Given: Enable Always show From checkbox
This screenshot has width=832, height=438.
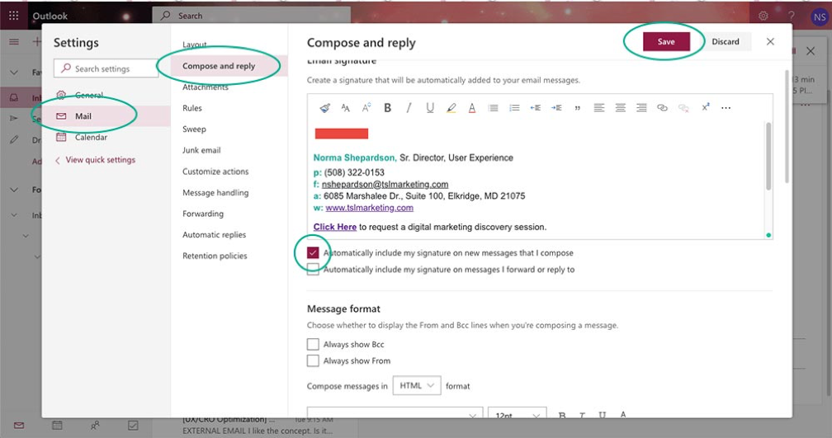Looking at the screenshot, I should [x=313, y=360].
